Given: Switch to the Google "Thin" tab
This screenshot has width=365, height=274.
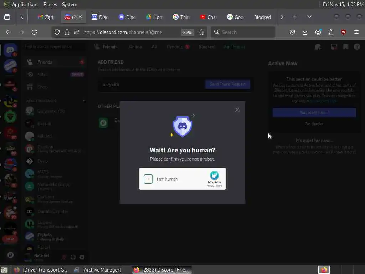Looking at the screenshot, I should coord(181,17).
